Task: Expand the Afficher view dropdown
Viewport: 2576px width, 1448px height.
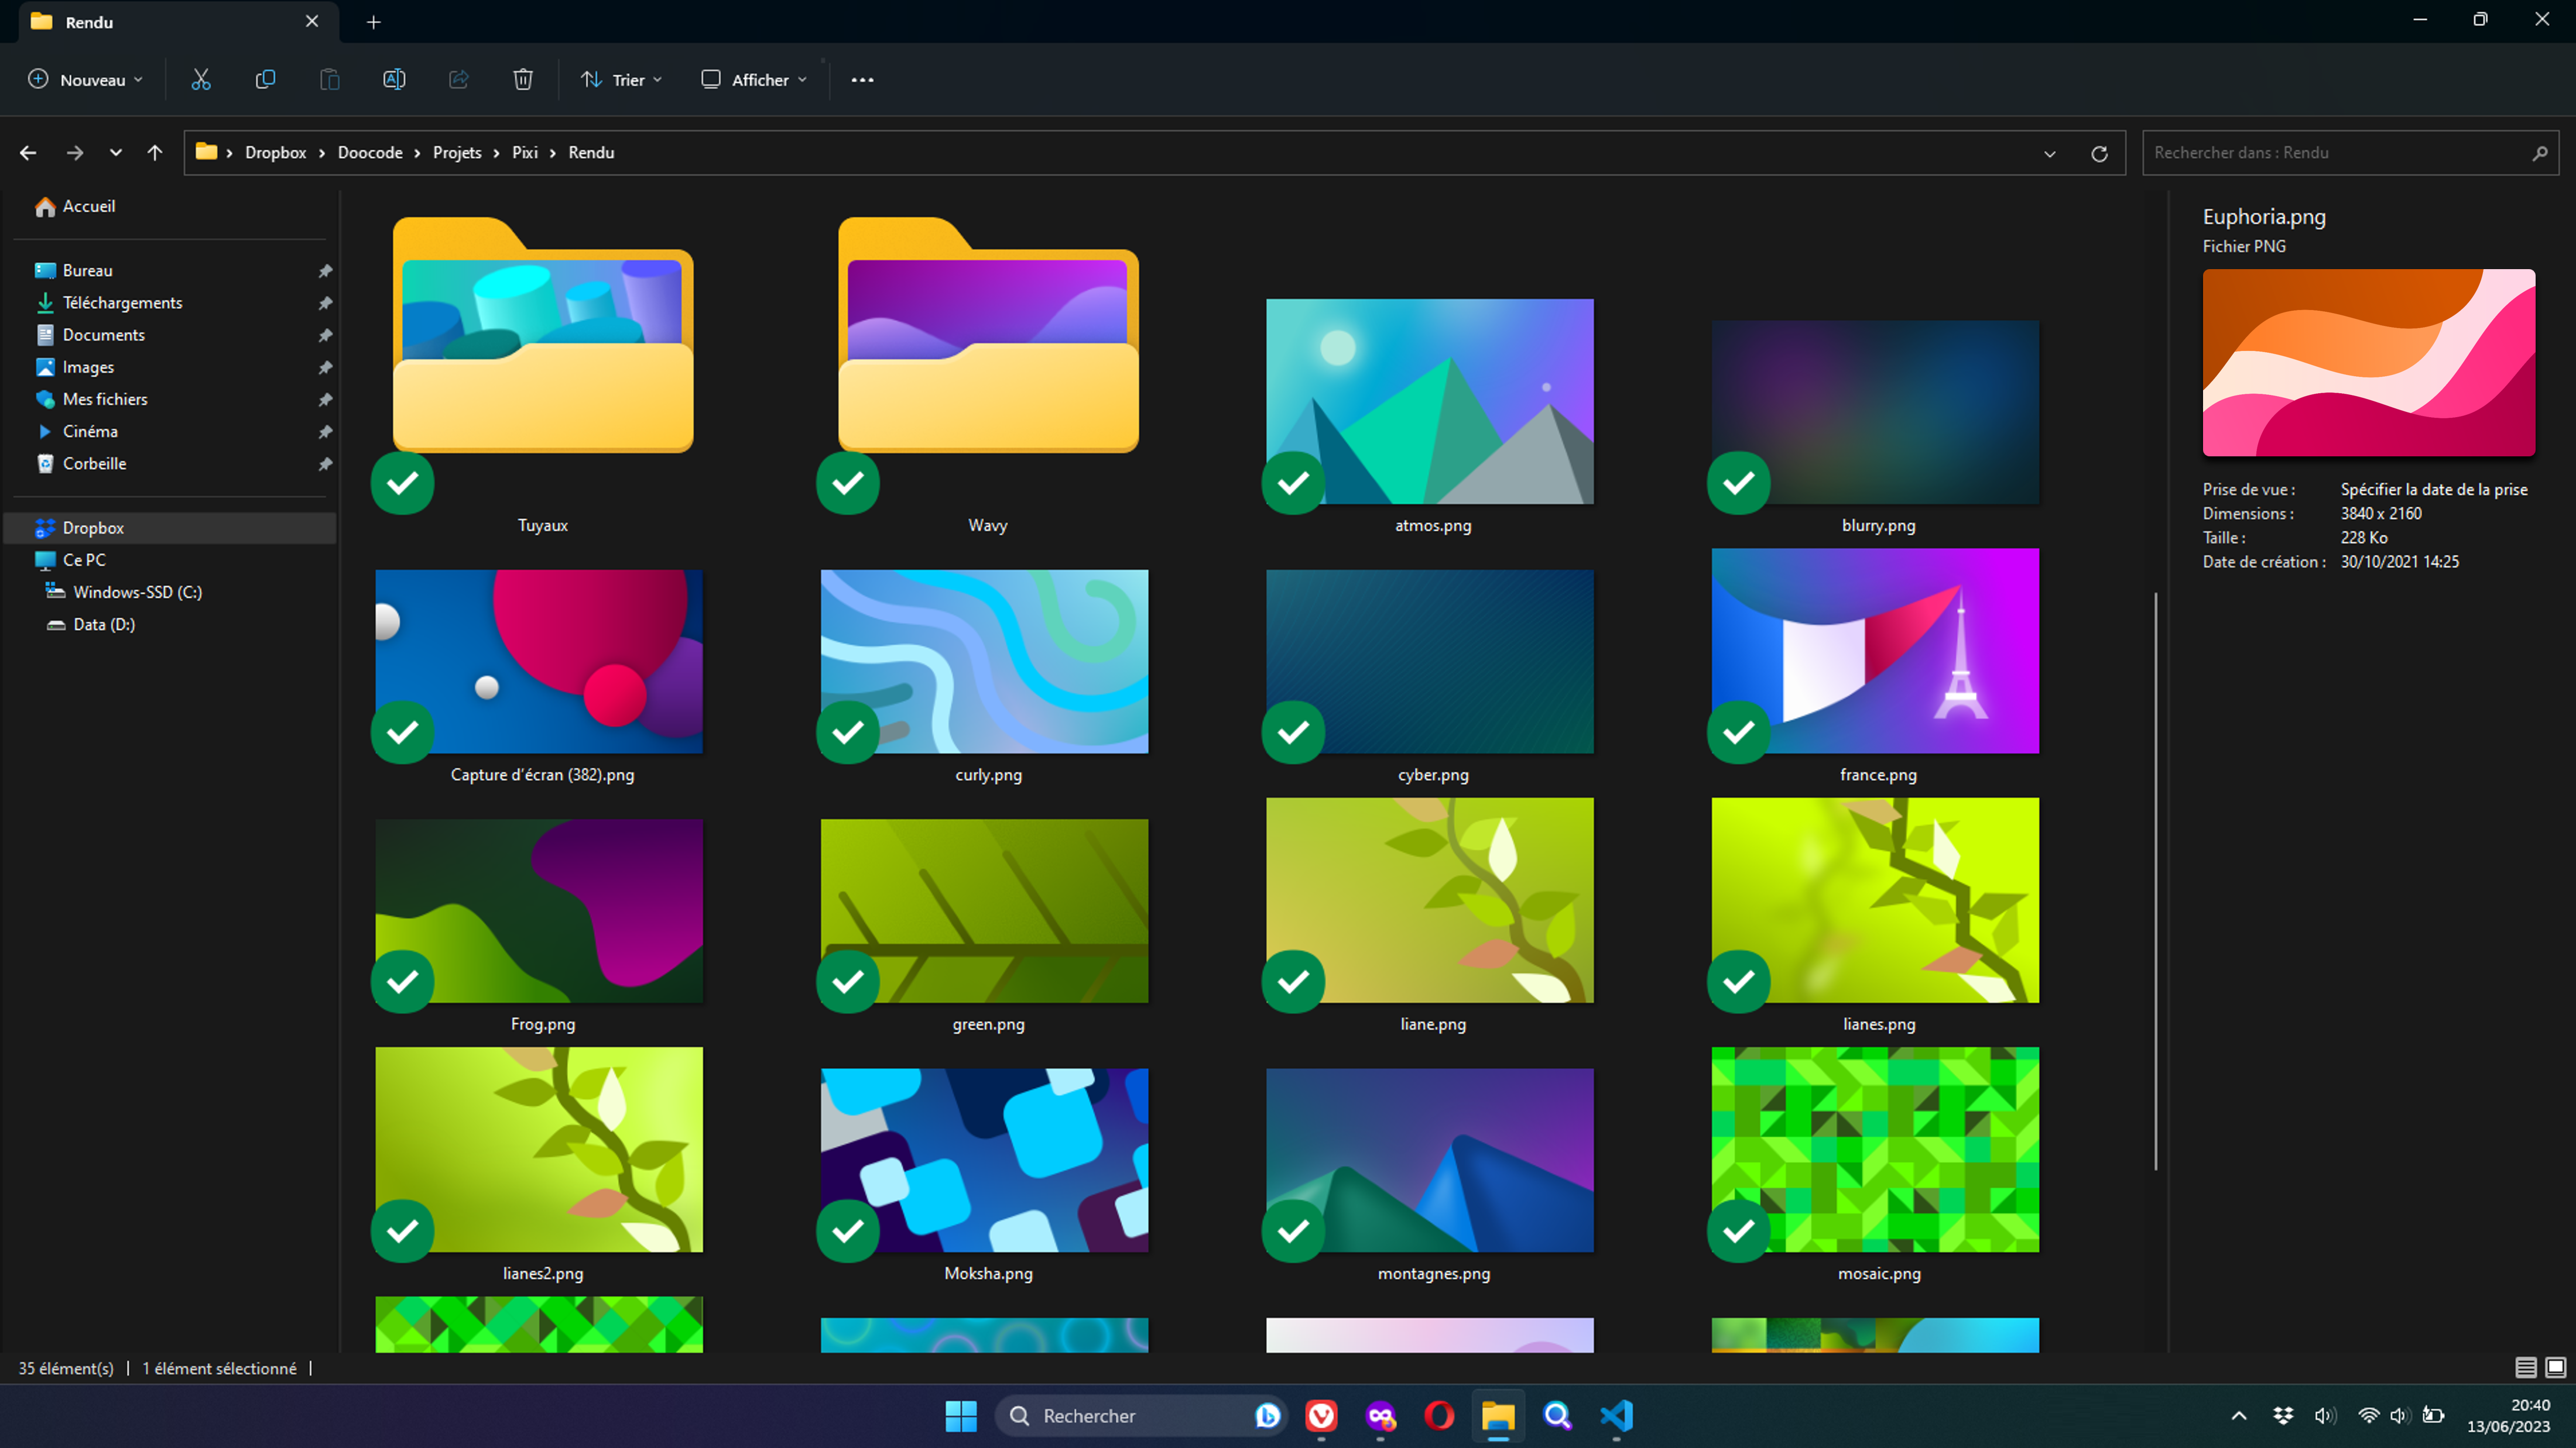Action: [754, 80]
